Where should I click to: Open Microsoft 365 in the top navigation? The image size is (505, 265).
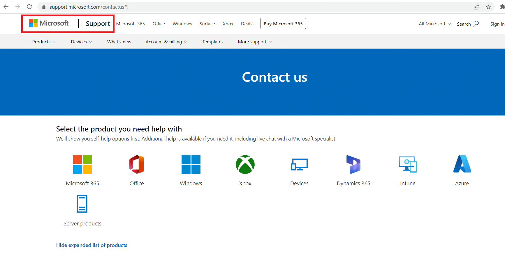tap(131, 24)
